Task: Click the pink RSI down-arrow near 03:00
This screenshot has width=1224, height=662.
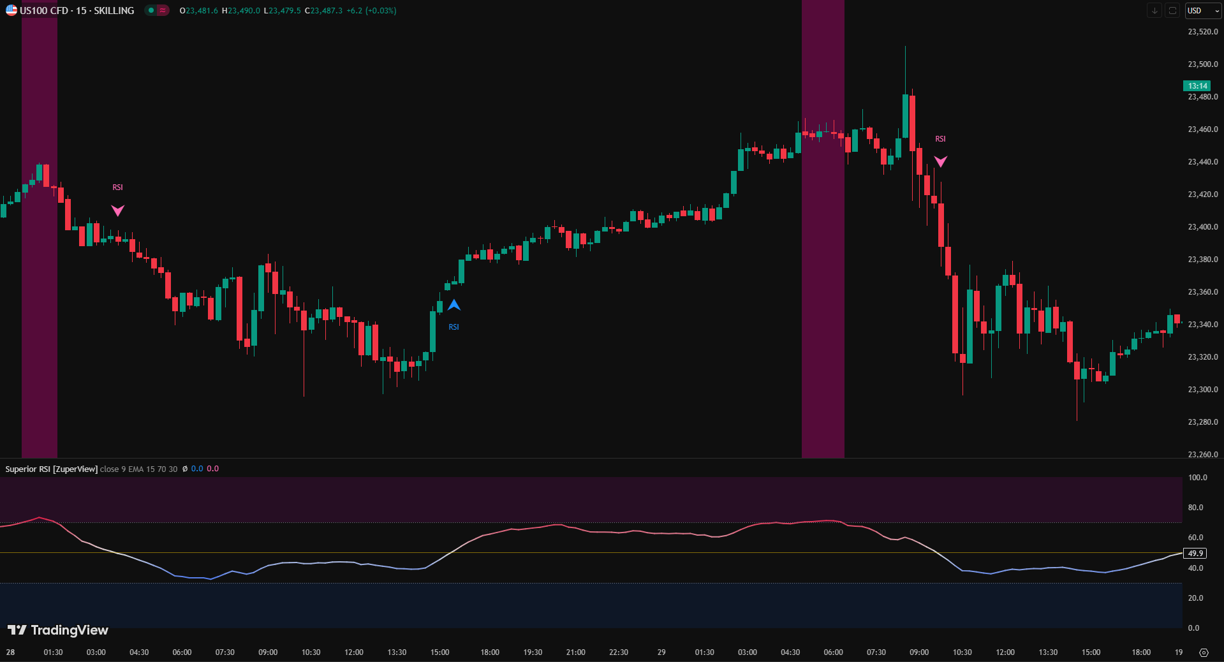Action: pyautogui.click(x=117, y=210)
